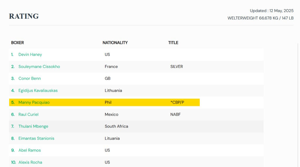
Task: Click the *CBP/P title entry
Action: point(177,103)
